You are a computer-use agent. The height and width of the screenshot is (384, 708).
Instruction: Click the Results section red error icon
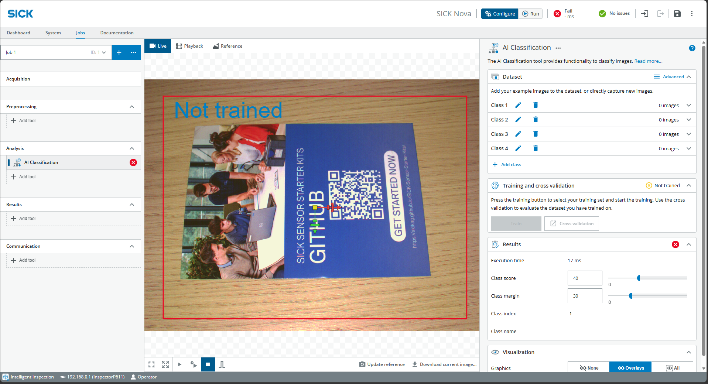(x=675, y=244)
